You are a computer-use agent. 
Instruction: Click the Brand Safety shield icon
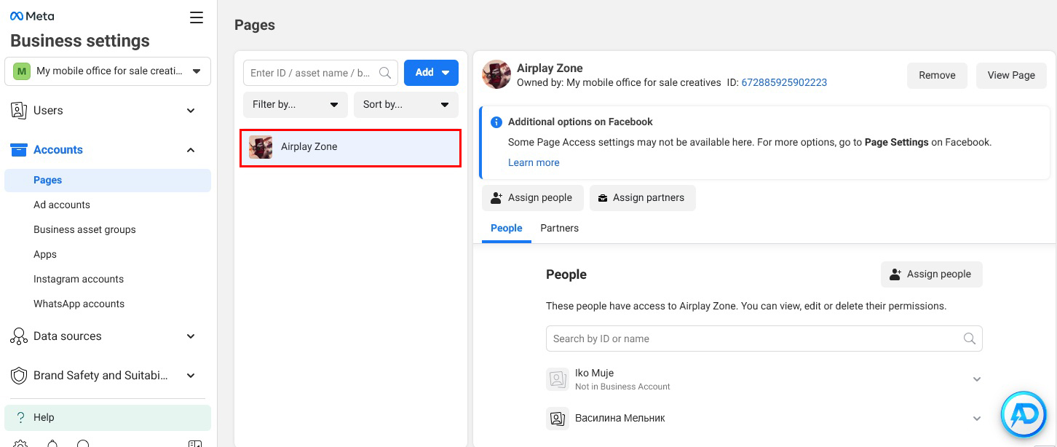tap(19, 376)
